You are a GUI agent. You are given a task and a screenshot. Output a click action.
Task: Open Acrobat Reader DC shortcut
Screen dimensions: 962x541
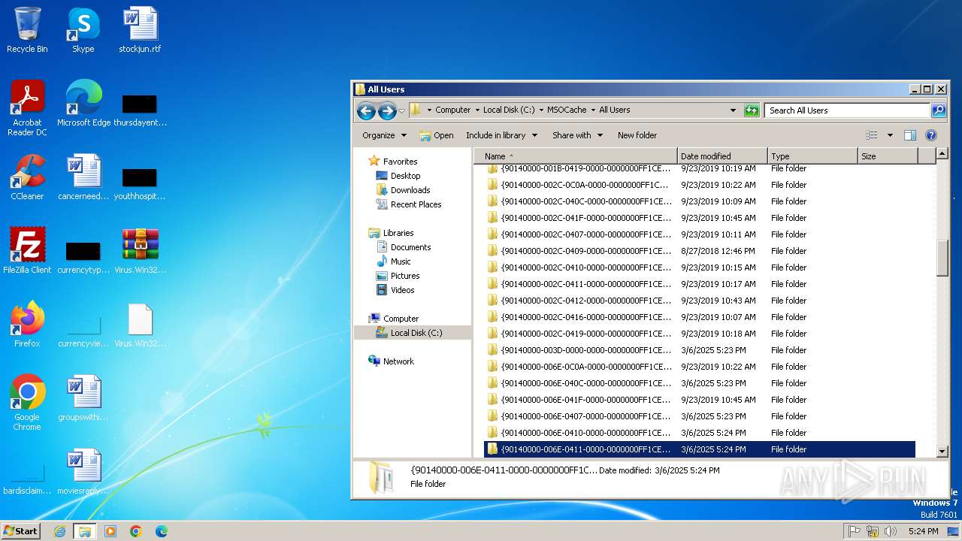coord(27,108)
